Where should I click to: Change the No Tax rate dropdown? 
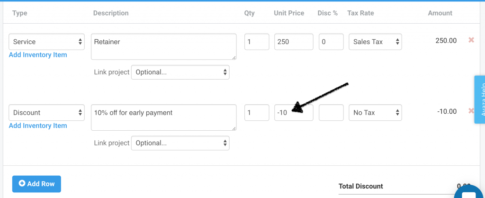coord(375,113)
